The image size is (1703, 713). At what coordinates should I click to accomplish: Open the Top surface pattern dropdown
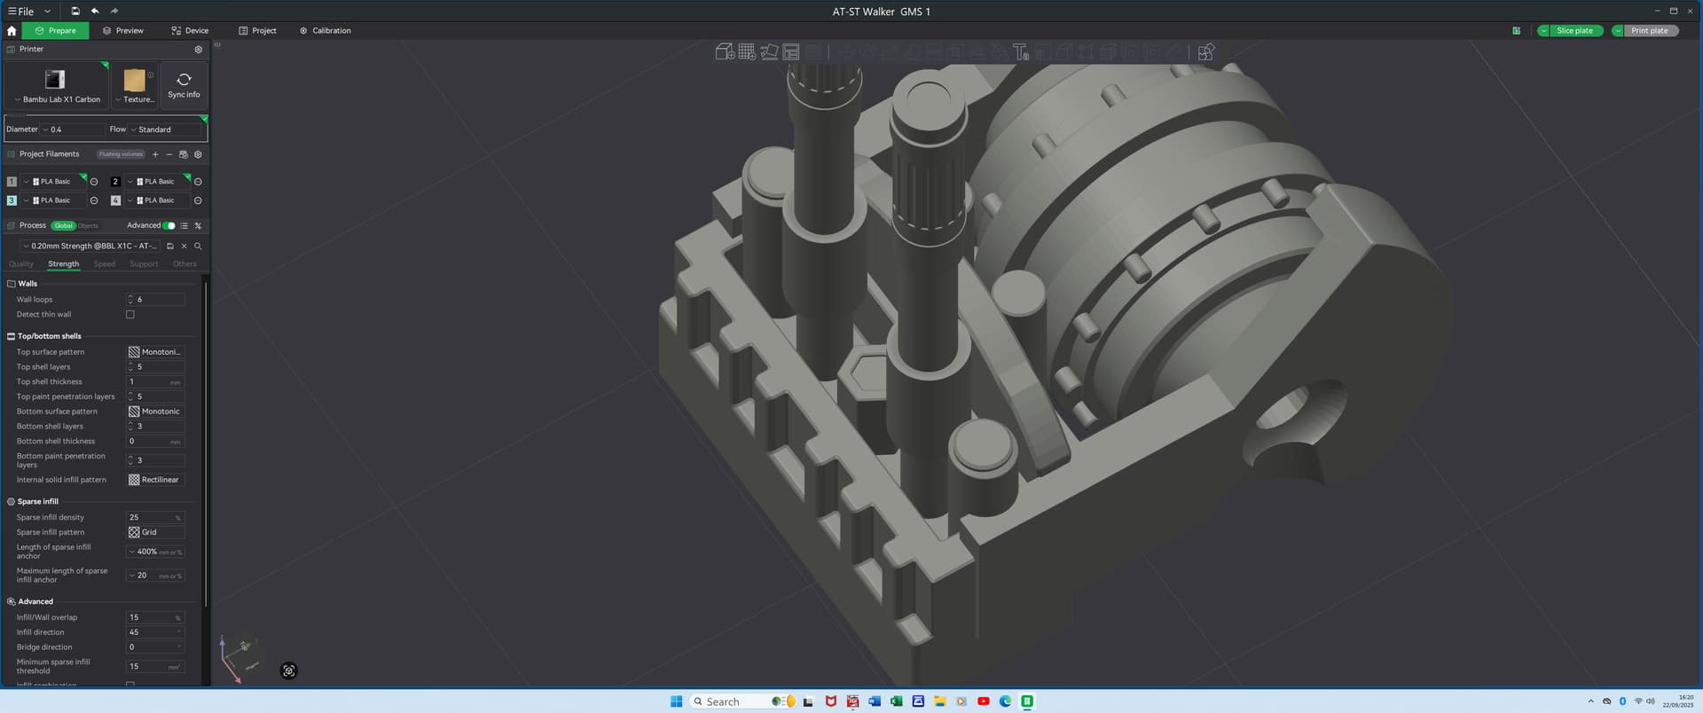155,352
